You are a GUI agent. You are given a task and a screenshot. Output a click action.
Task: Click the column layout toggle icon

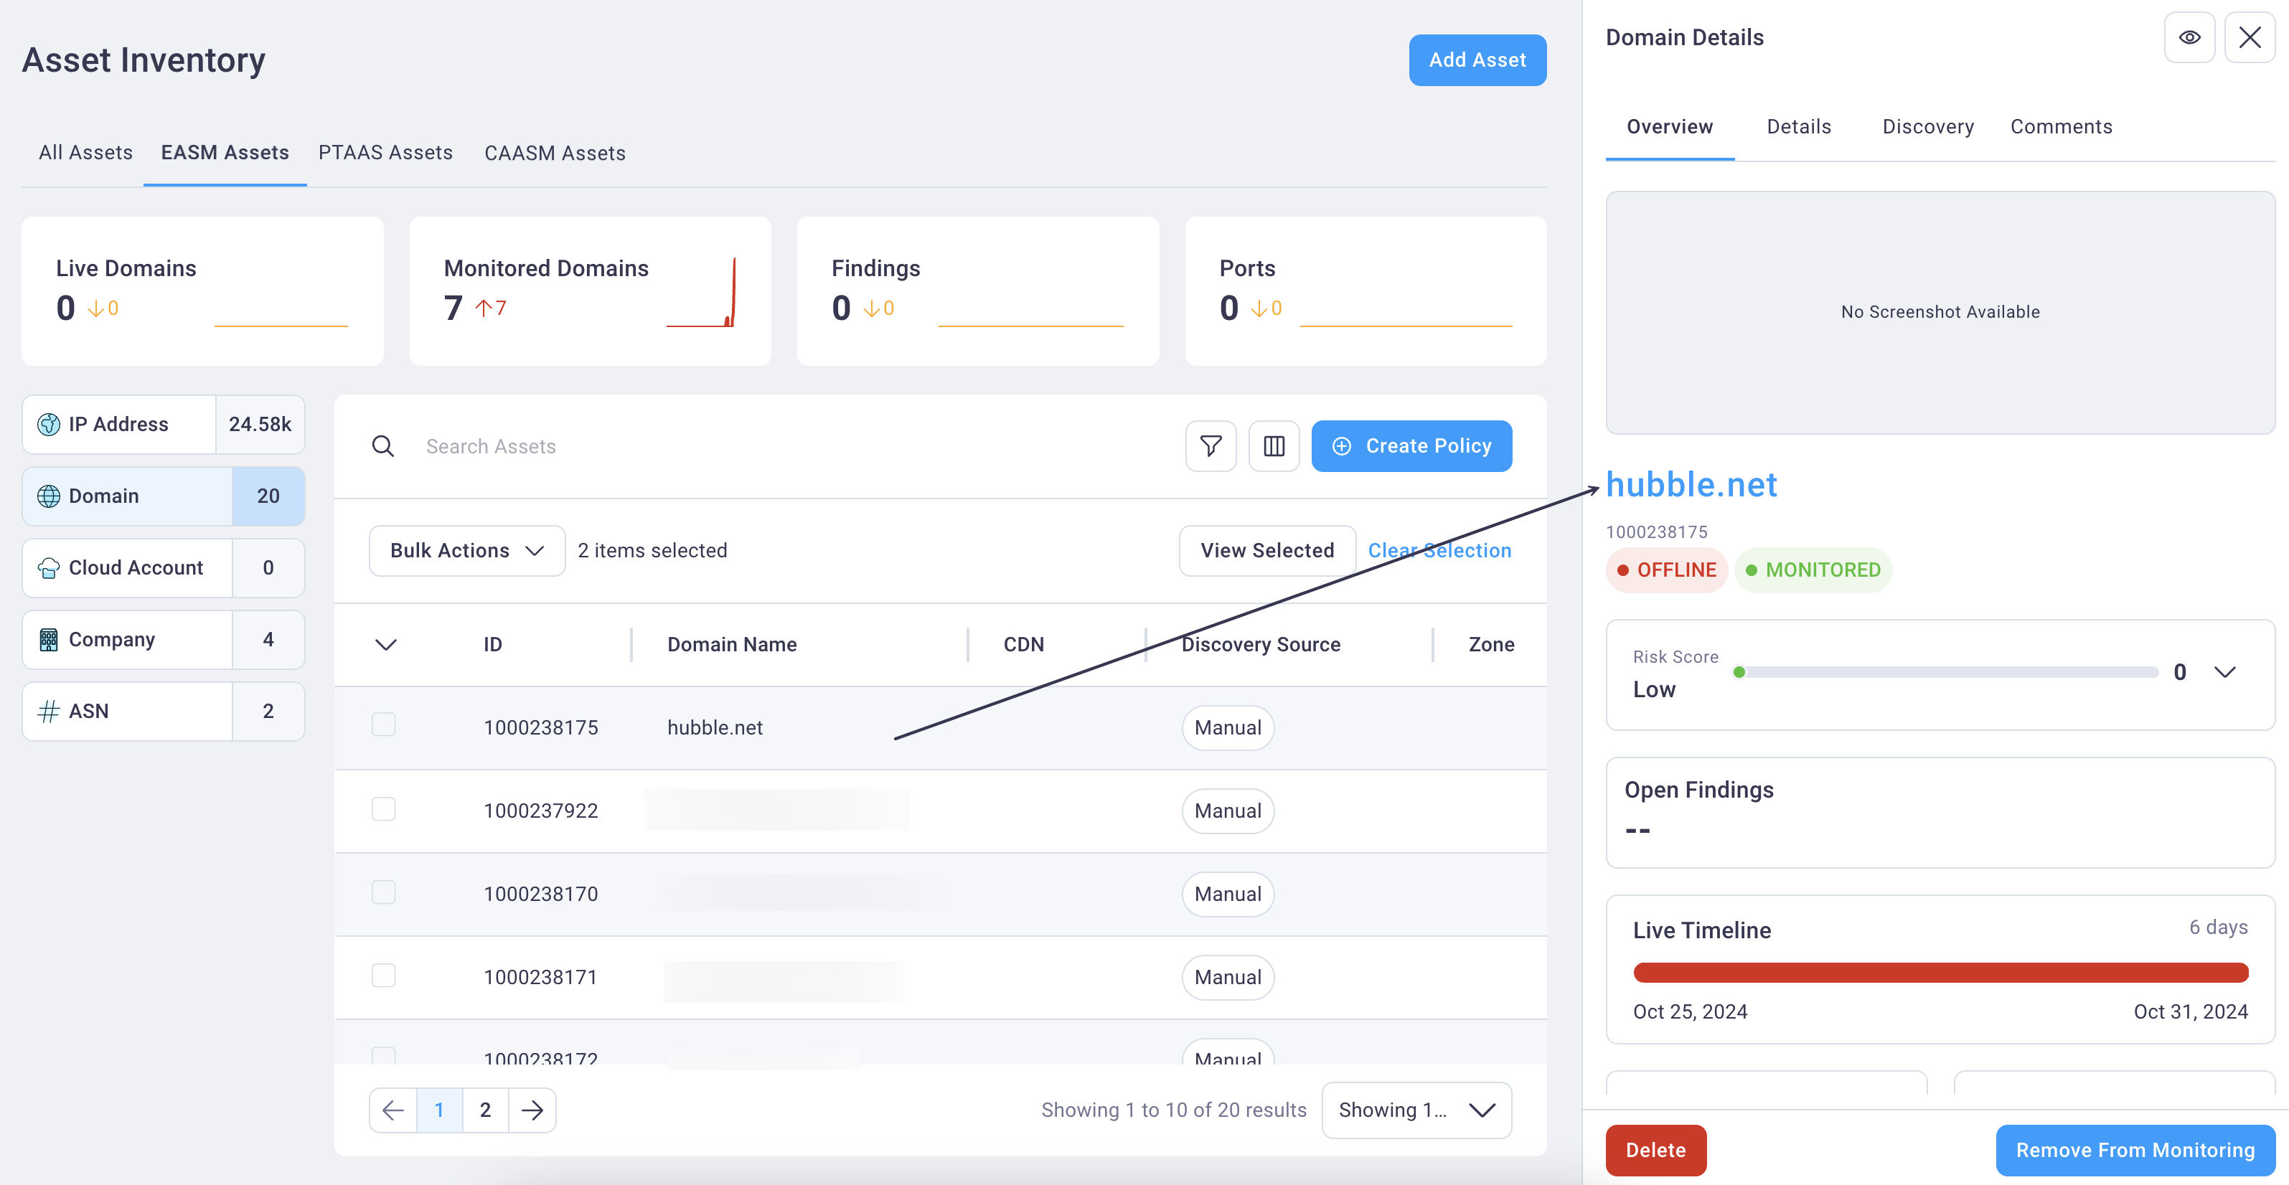coord(1274,446)
